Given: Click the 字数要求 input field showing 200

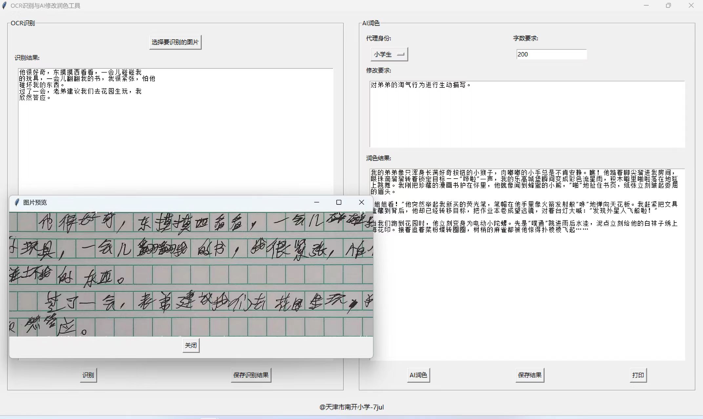Looking at the screenshot, I should [x=551, y=54].
